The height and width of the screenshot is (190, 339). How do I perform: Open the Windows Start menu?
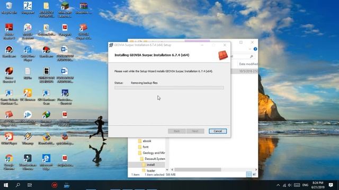coord(6,185)
